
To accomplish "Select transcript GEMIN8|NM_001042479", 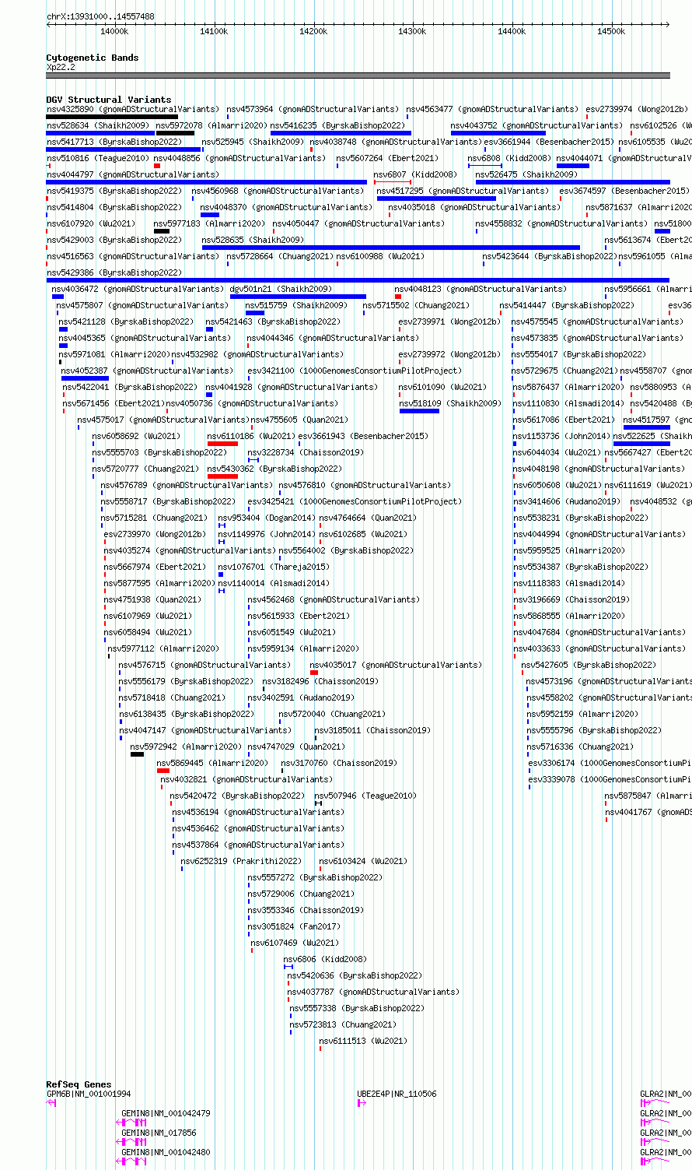I will pyautogui.click(x=166, y=1113).
